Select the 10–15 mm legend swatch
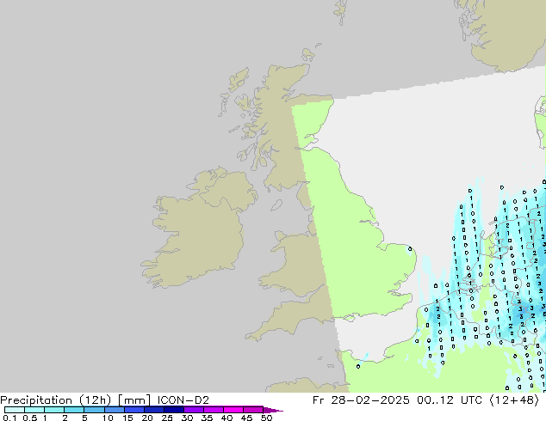The height and width of the screenshot is (421, 546). pos(115,410)
